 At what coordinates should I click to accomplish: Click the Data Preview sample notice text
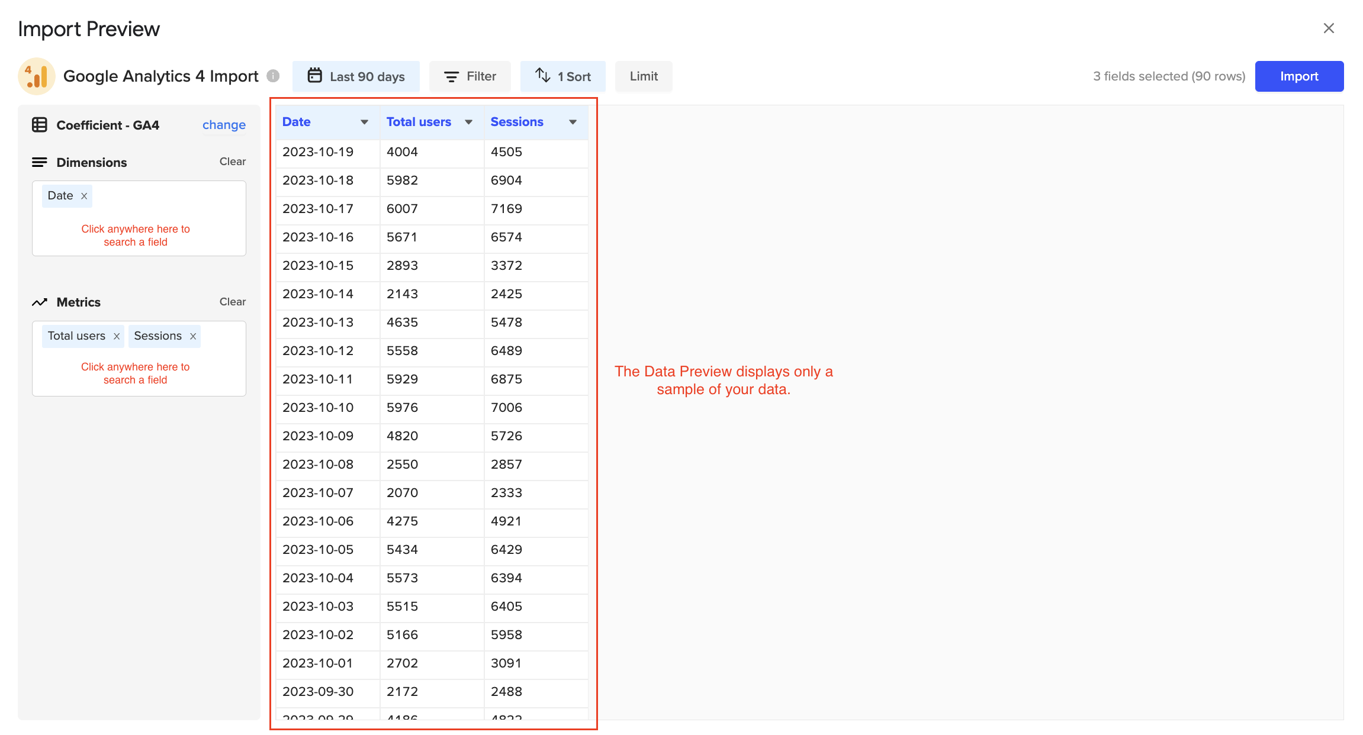[724, 380]
